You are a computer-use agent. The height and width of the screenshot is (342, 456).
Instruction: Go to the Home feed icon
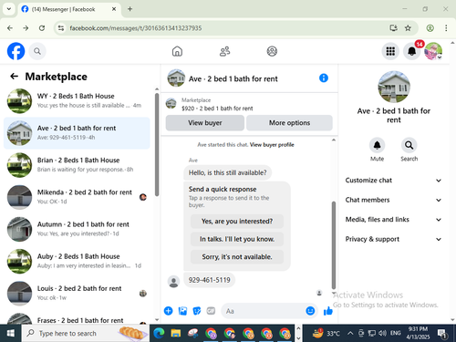coord(177,51)
